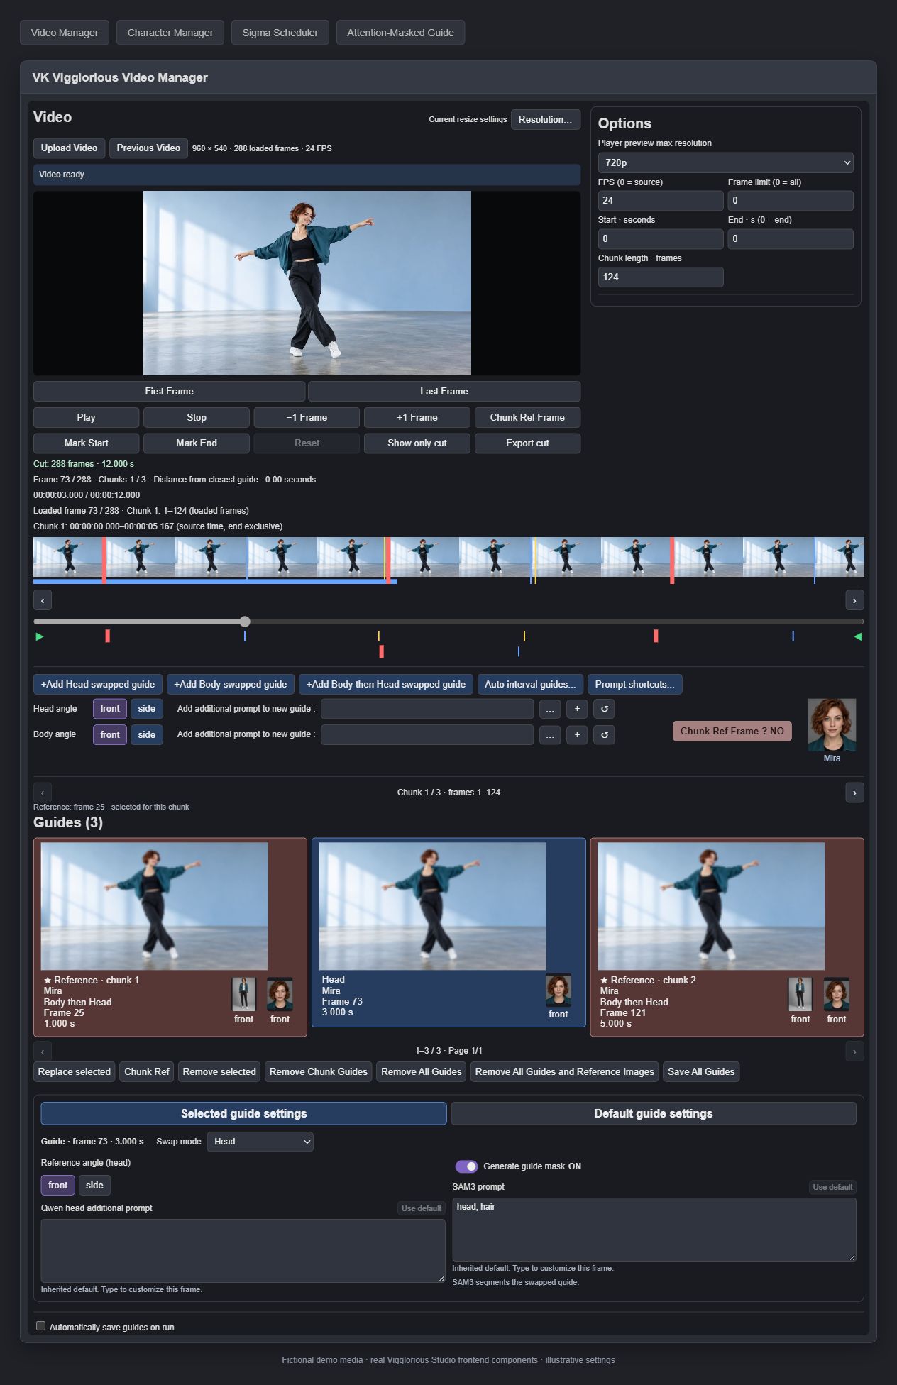
Task: Set Body angle to side
Action: click(147, 735)
